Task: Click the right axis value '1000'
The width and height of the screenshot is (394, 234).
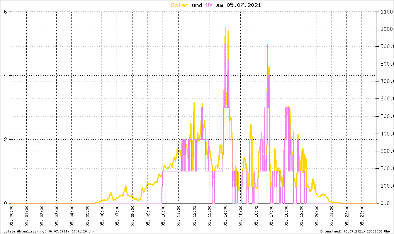Action: tap(387, 29)
